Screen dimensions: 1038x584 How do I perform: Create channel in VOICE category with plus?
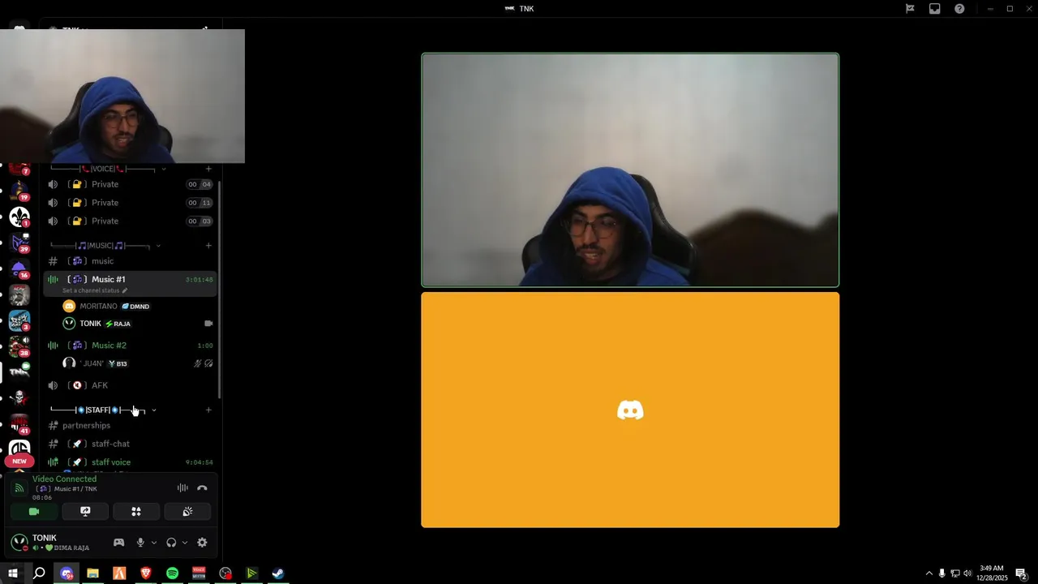[x=208, y=169]
